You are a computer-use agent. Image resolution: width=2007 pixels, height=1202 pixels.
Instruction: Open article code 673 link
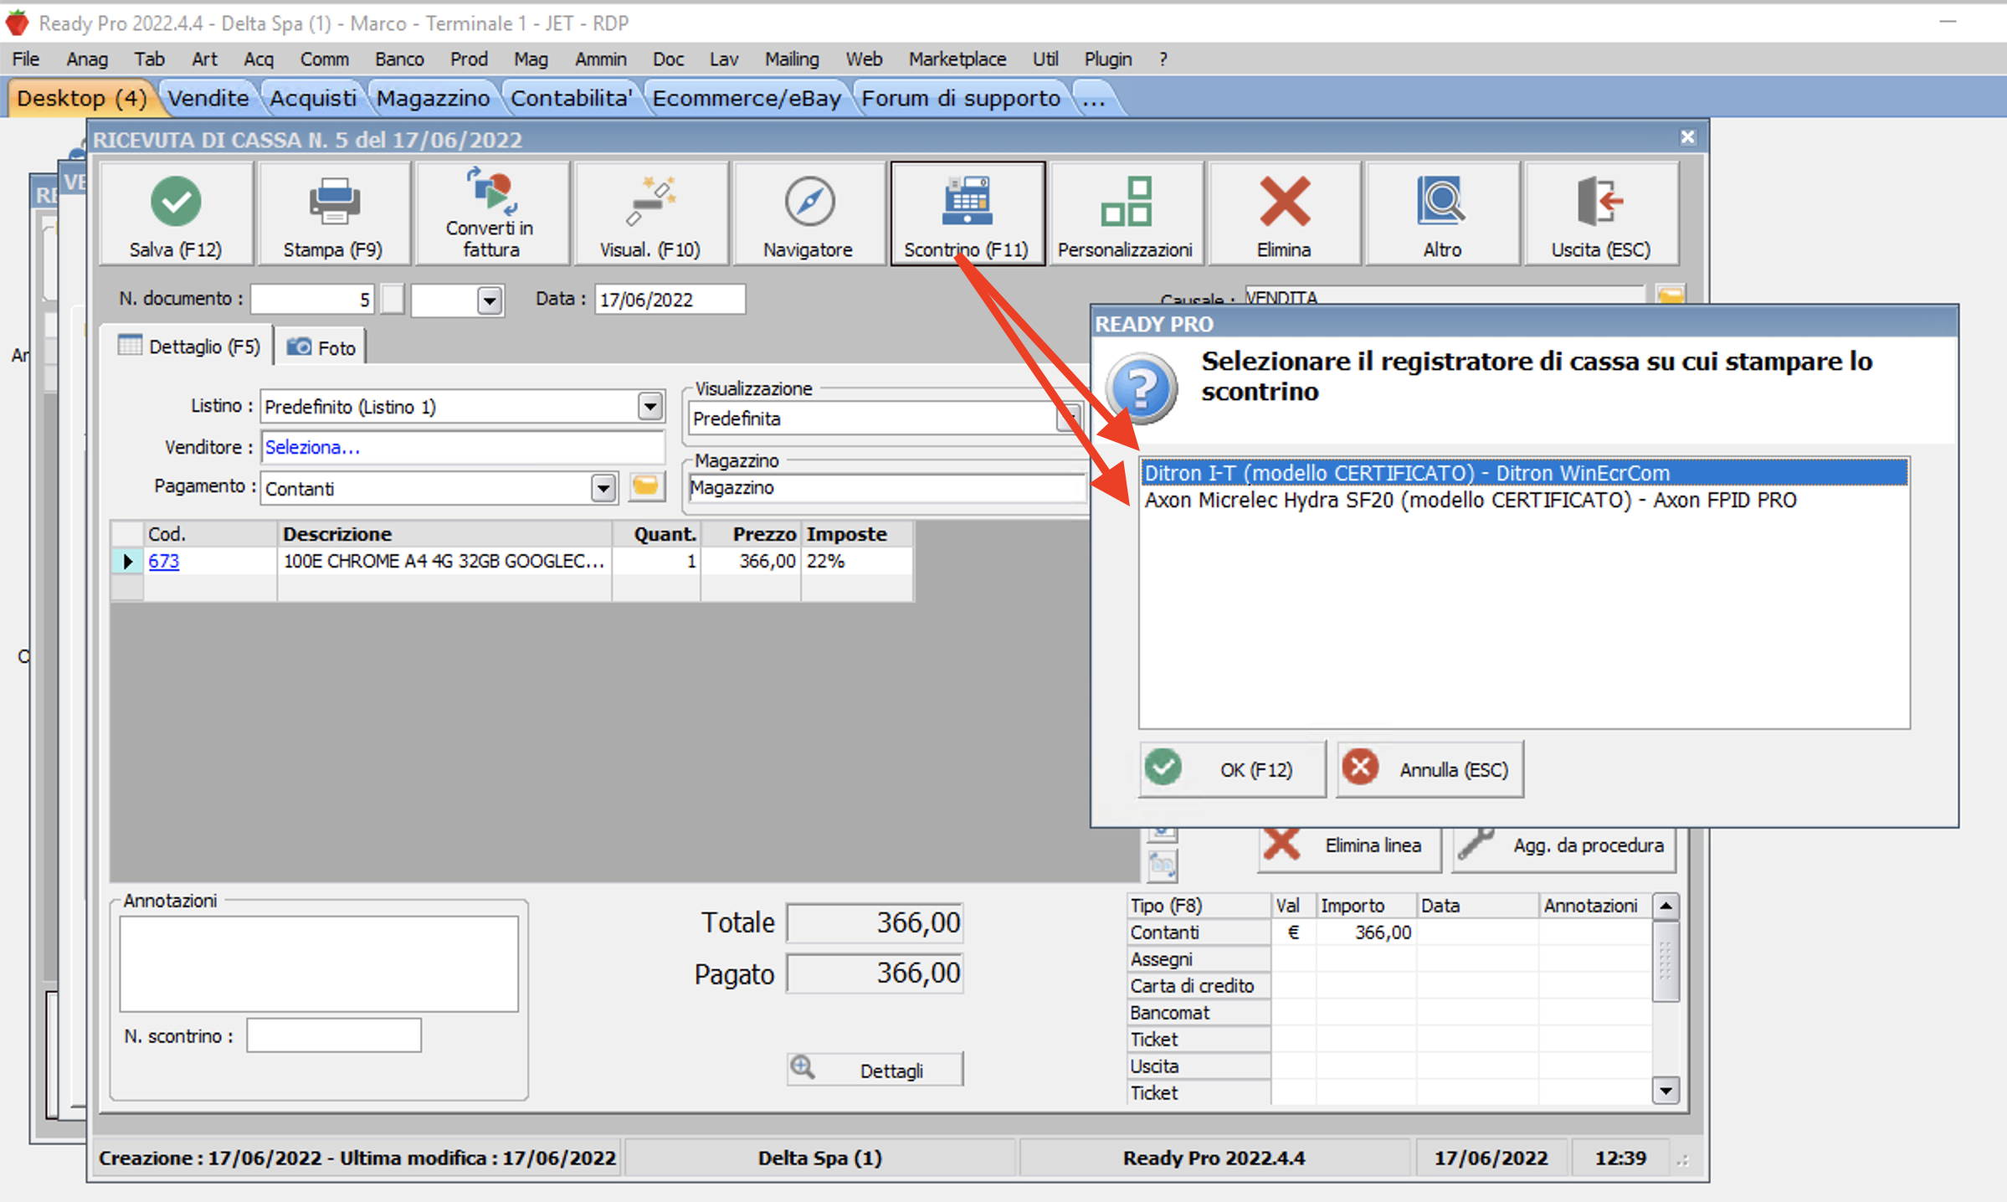pos(163,561)
